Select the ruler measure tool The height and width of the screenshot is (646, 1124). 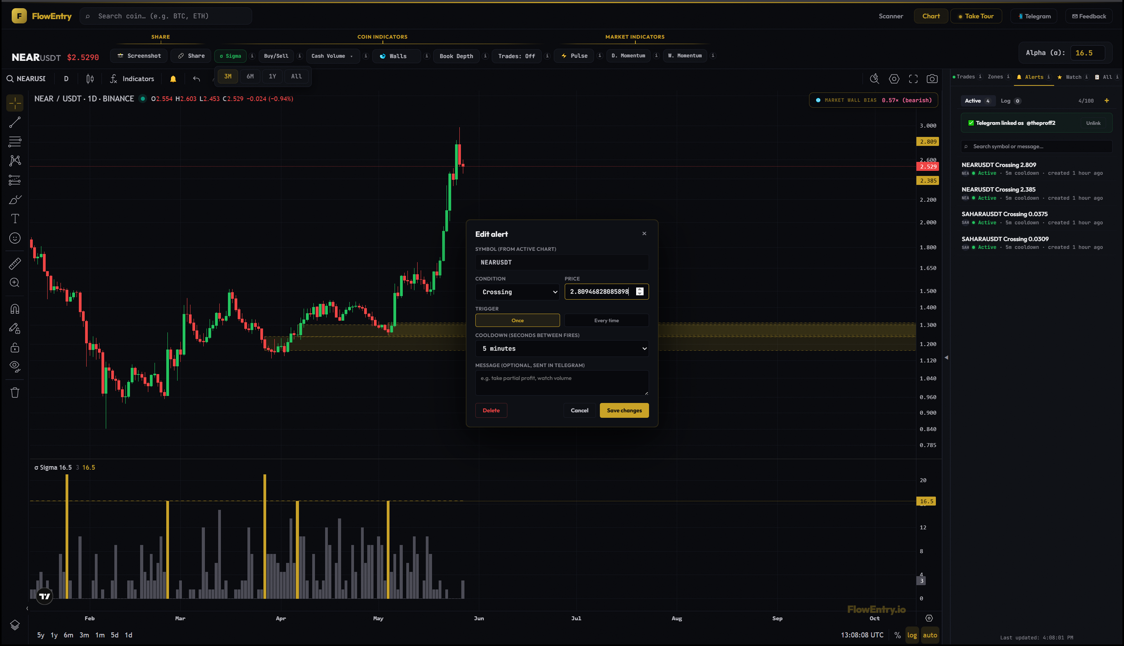point(15,264)
